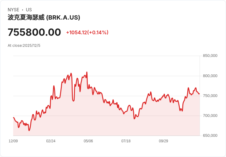Click the highest peak of the price line
This screenshot has height=157, width=226.
87,72
